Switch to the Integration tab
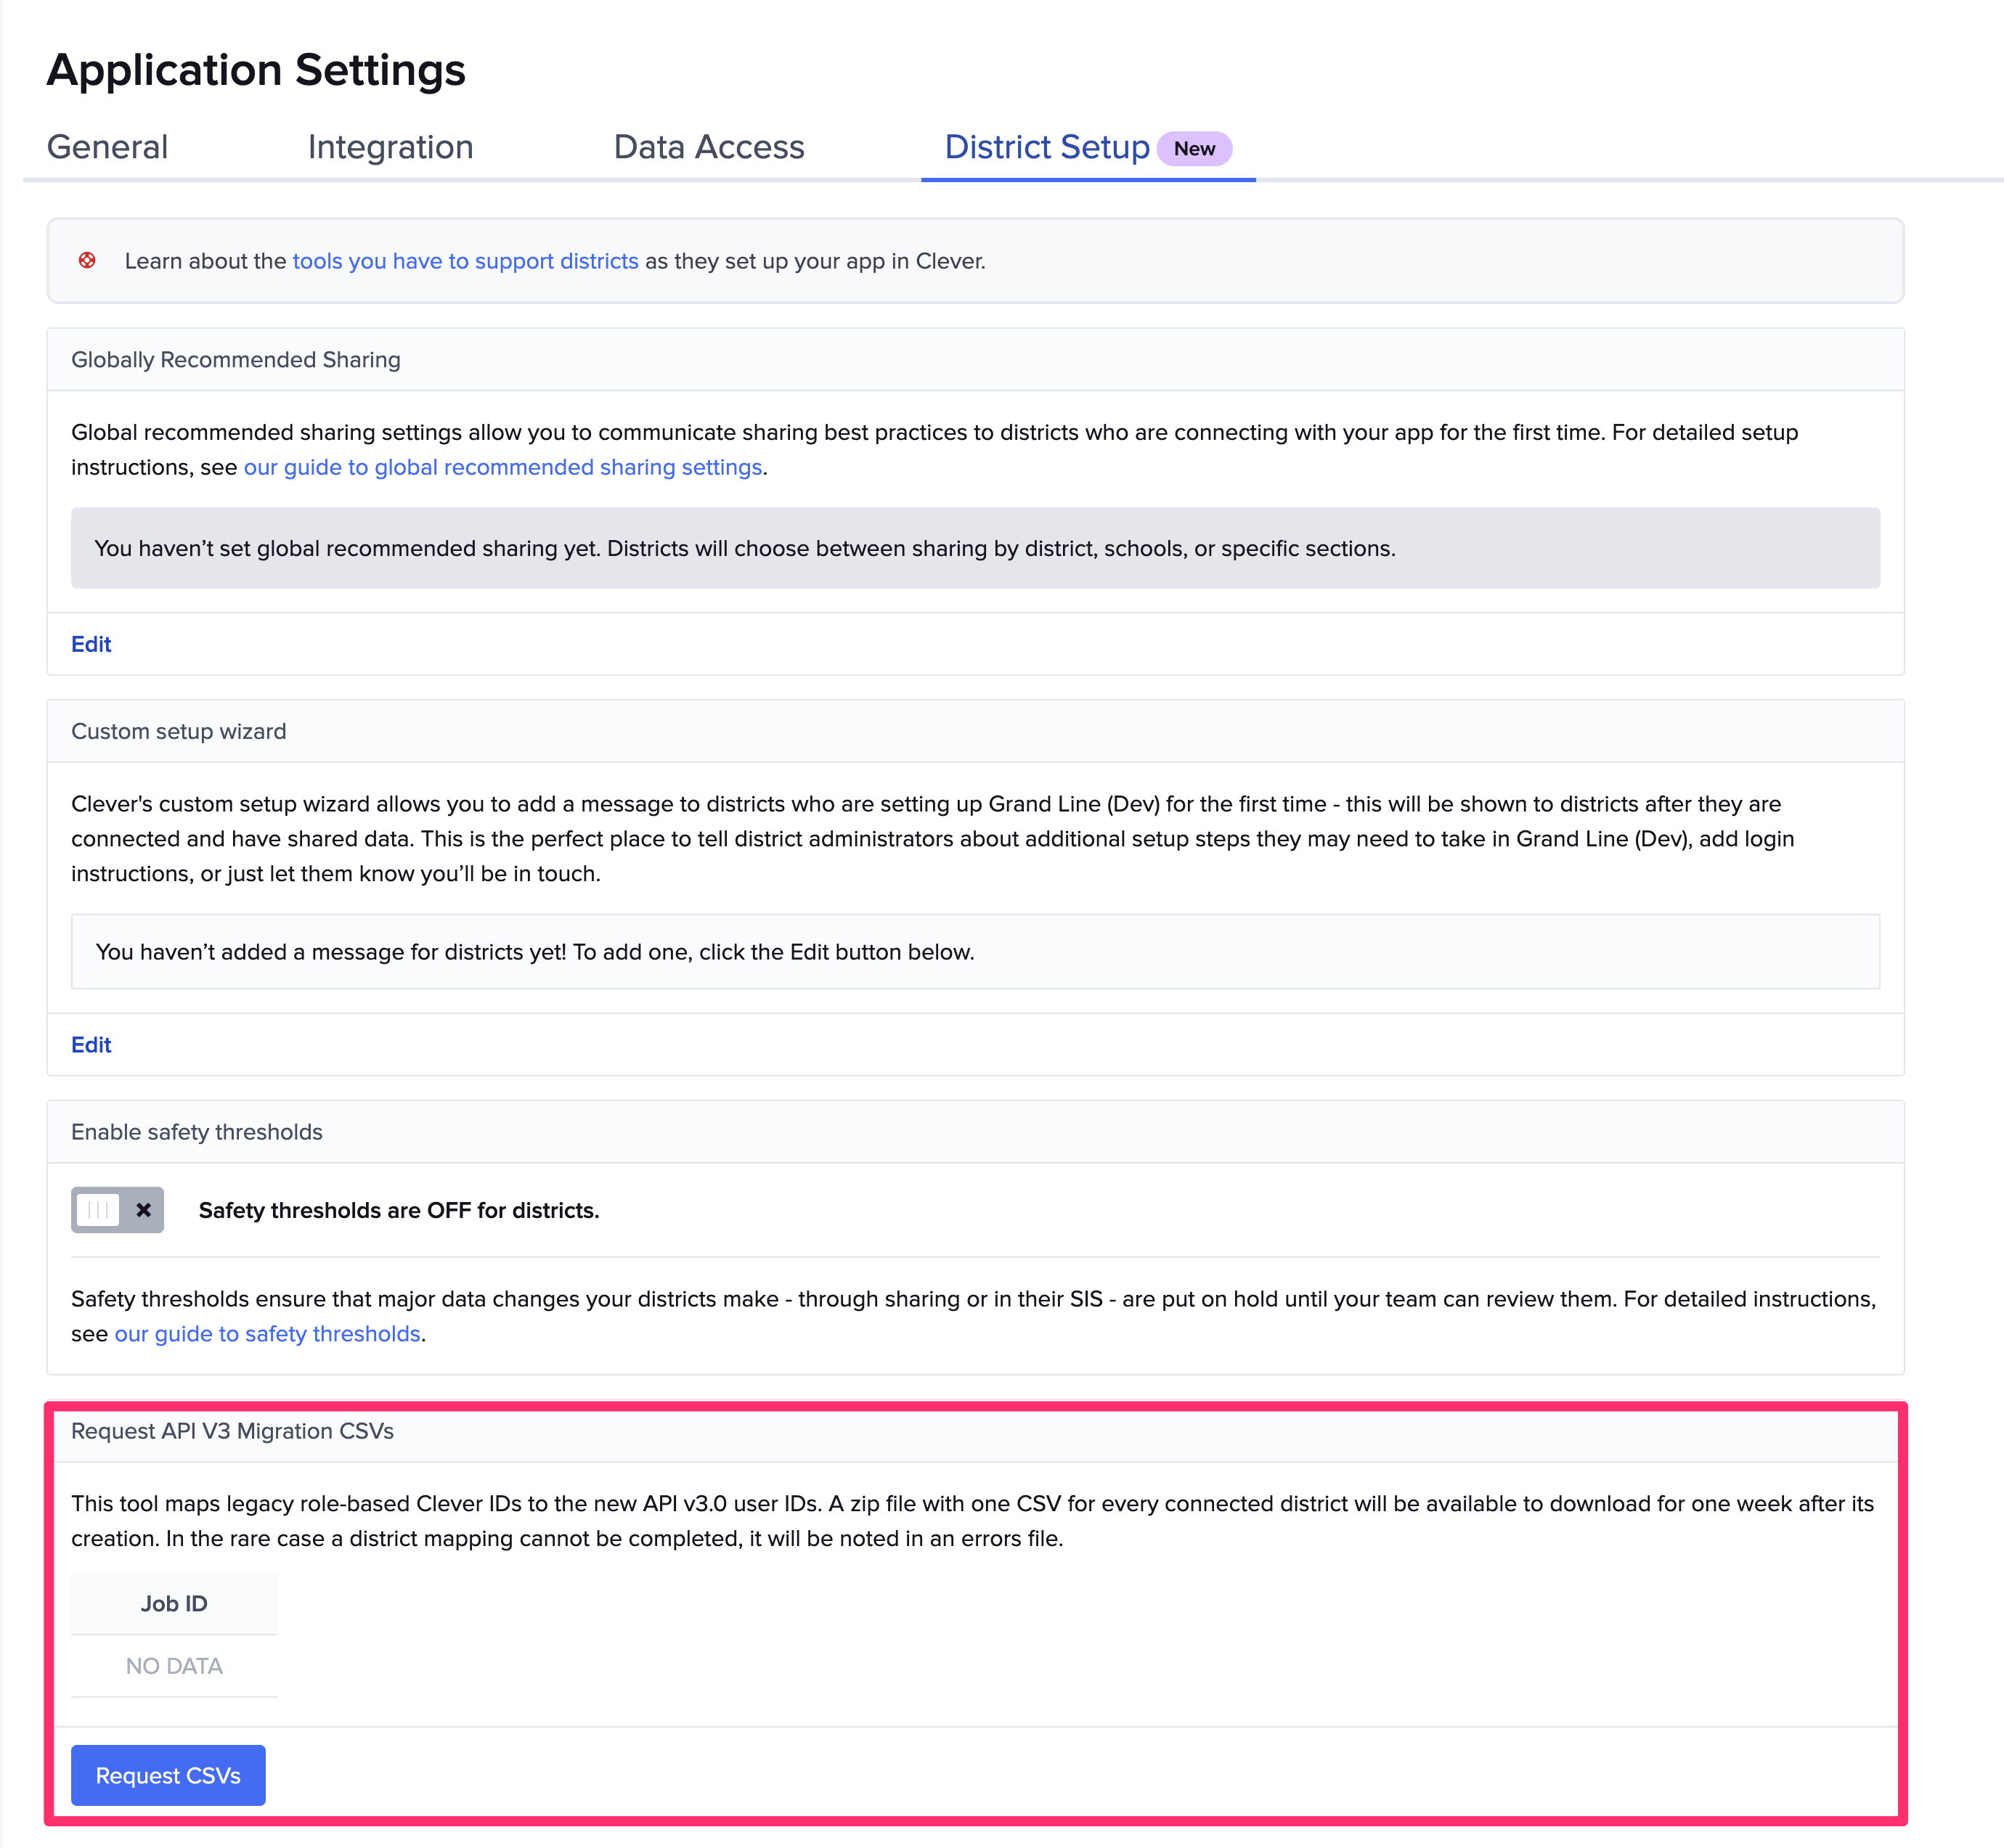The width and height of the screenshot is (2004, 1848). (390, 147)
